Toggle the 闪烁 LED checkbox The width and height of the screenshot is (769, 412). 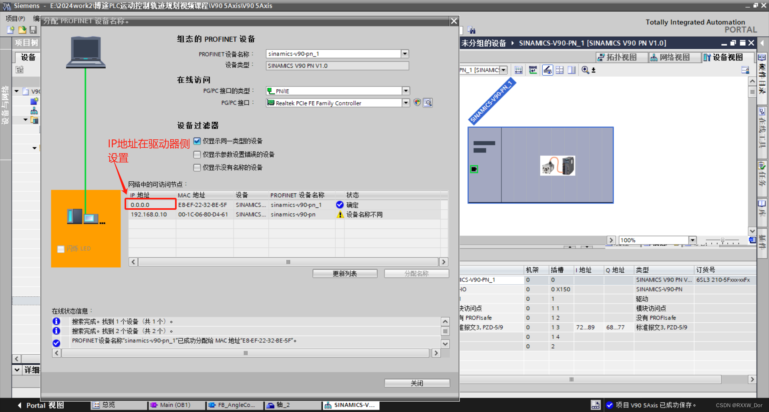point(61,249)
